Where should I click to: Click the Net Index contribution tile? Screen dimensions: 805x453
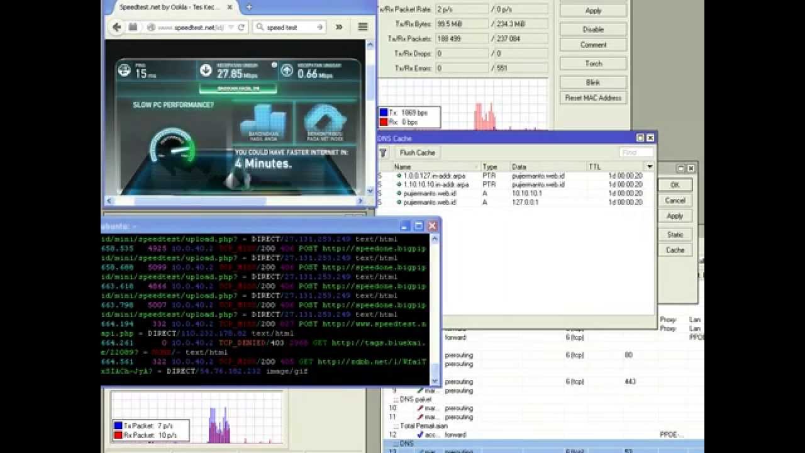point(326,122)
